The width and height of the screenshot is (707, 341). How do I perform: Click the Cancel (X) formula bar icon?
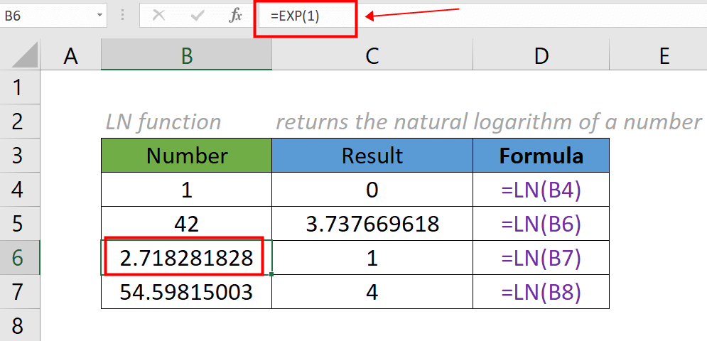159,16
